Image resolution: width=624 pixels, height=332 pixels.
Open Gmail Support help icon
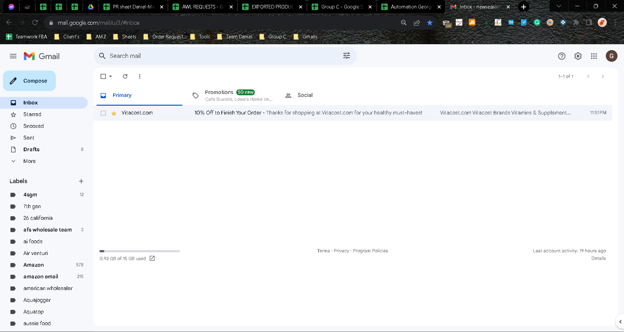pos(562,56)
